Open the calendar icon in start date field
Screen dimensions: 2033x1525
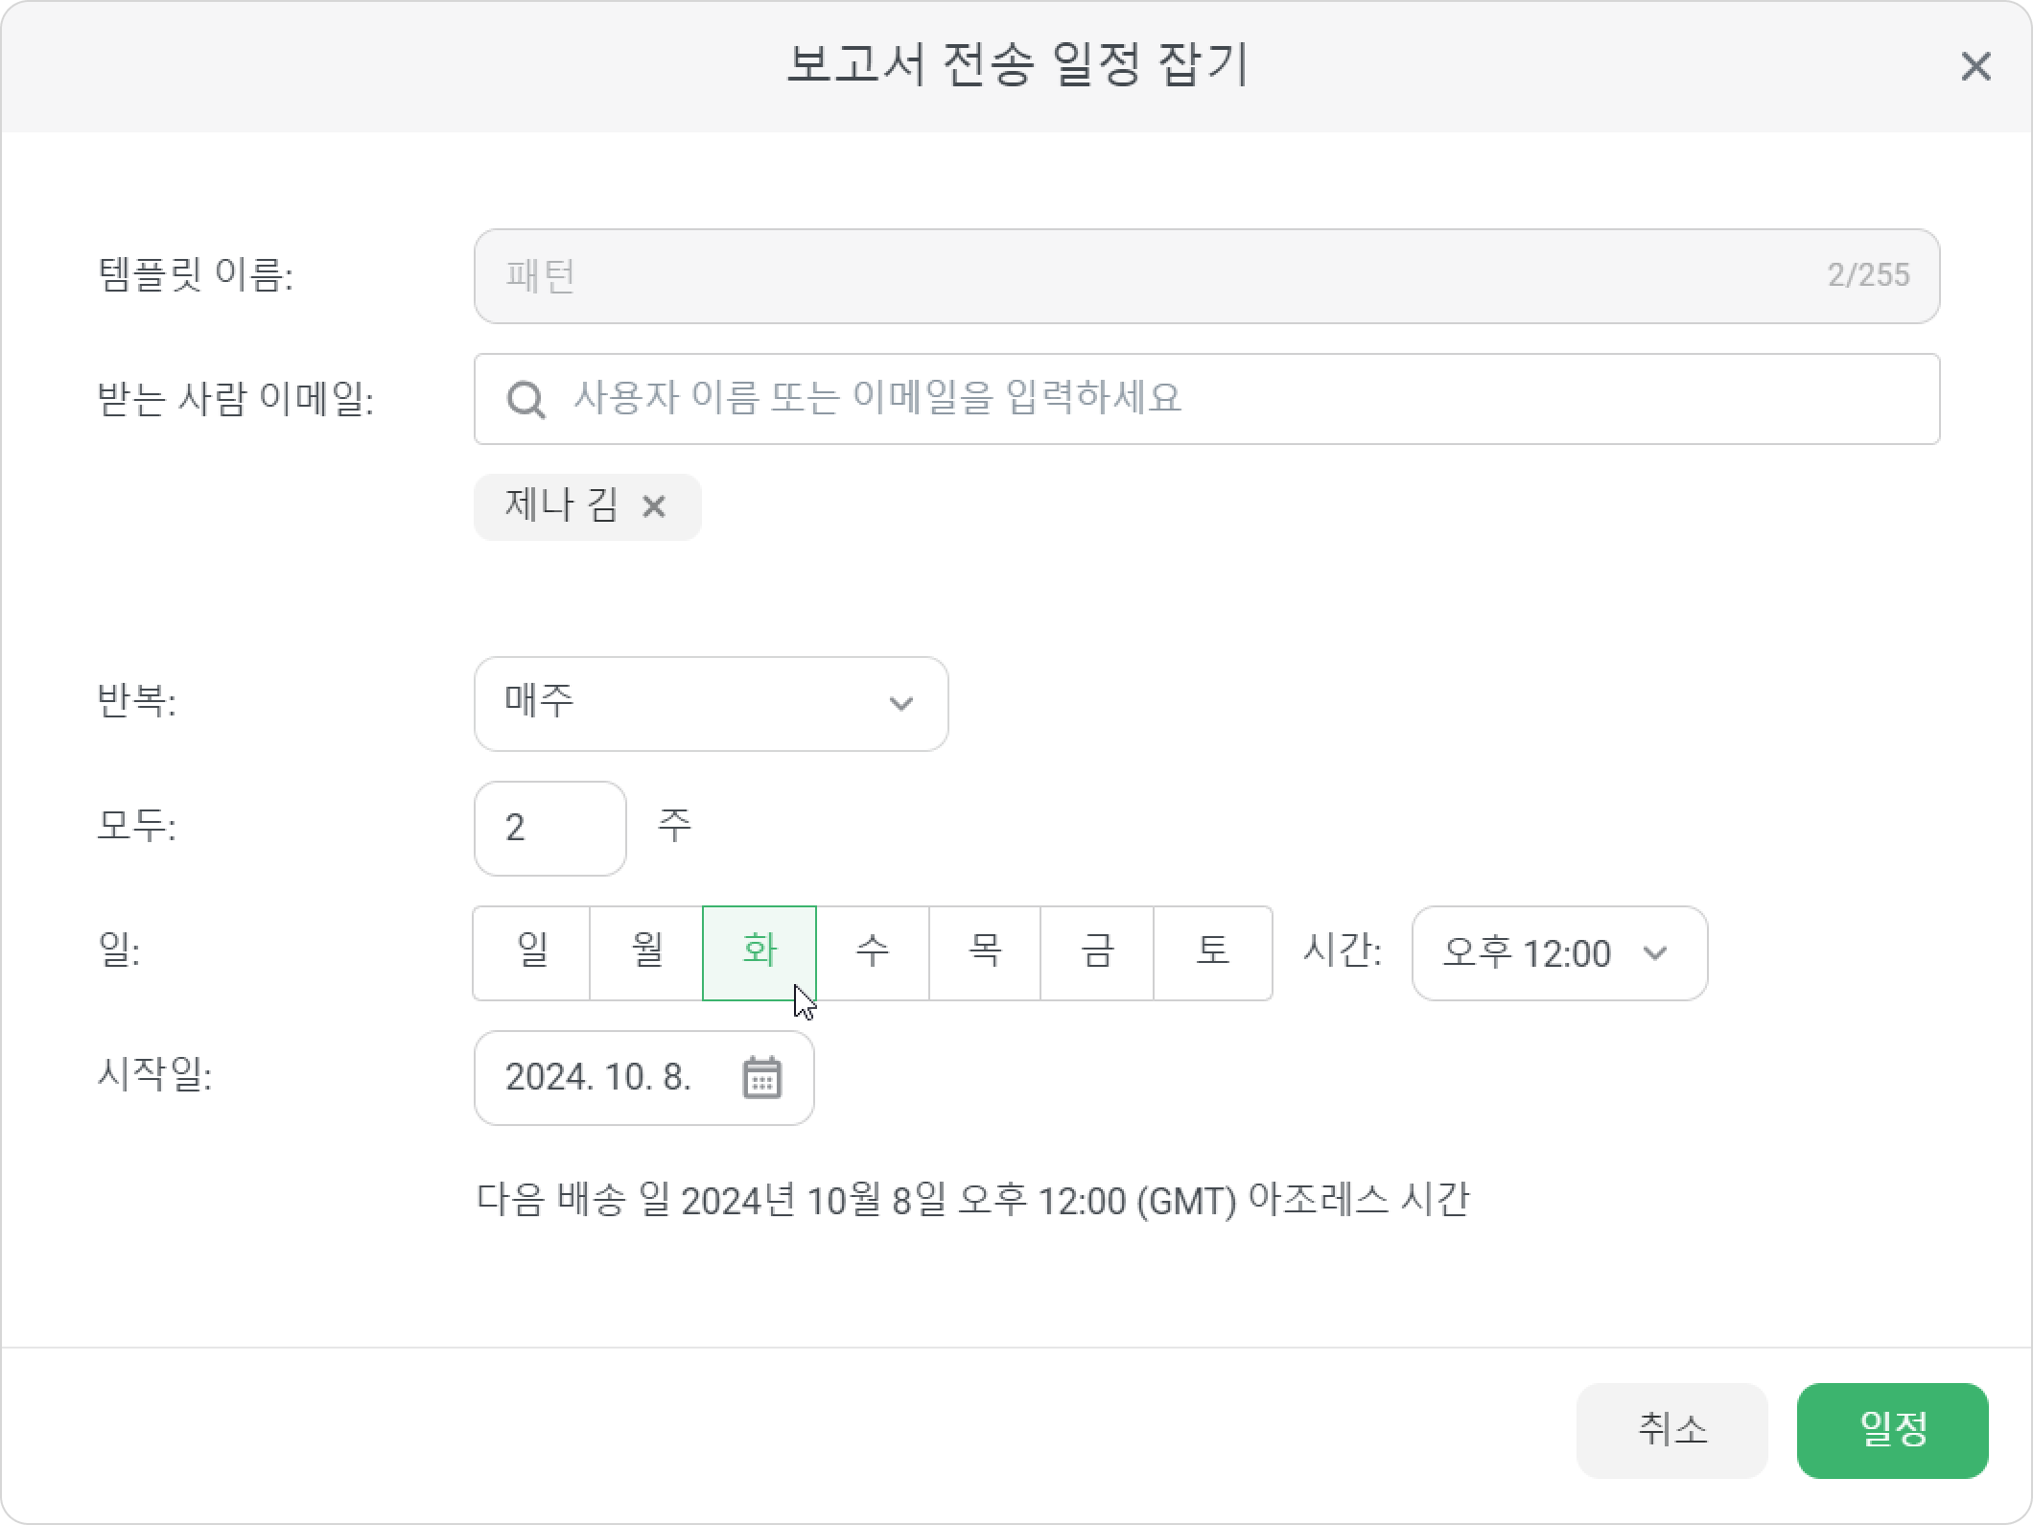tap(762, 1077)
